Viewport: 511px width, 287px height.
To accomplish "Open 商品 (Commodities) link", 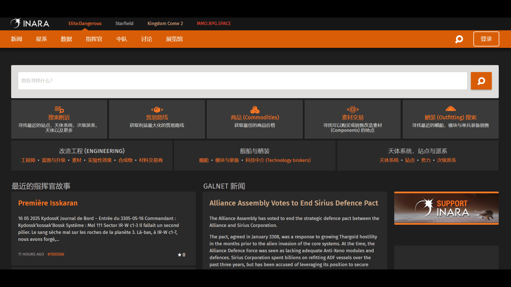I will (255, 117).
